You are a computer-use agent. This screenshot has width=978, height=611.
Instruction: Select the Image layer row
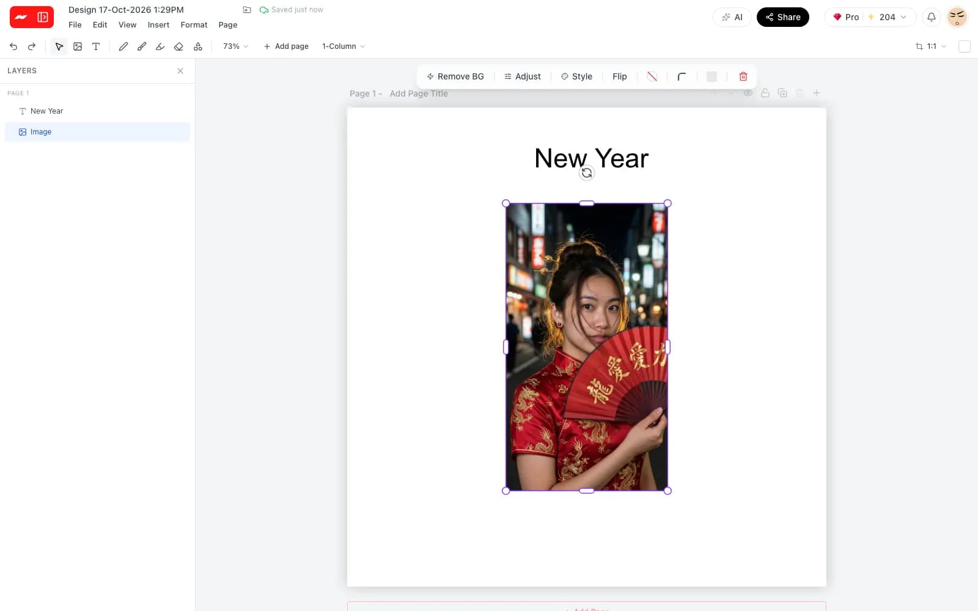coord(98,132)
